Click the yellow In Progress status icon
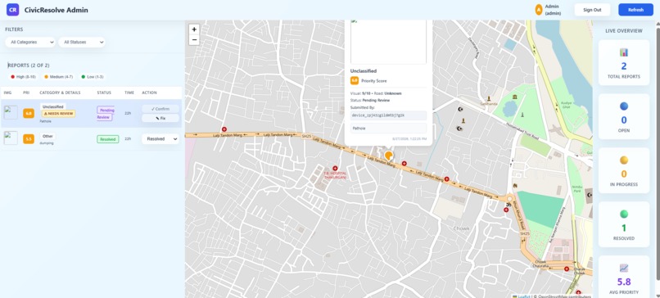The height and width of the screenshot is (298, 660). coord(624,160)
